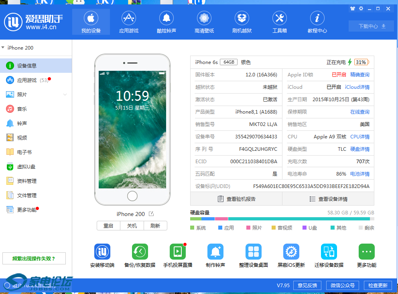Click the edit icon beside the iPhone 200 name

[x=151, y=214]
